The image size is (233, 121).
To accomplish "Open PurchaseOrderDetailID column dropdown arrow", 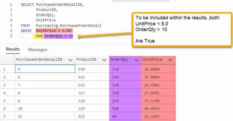I will tap(70, 60).
